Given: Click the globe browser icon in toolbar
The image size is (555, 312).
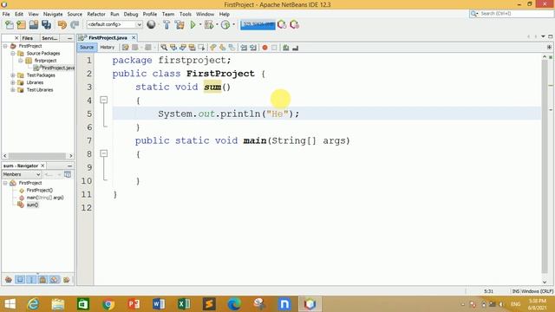Looking at the screenshot, I should pyautogui.click(x=151, y=24).
